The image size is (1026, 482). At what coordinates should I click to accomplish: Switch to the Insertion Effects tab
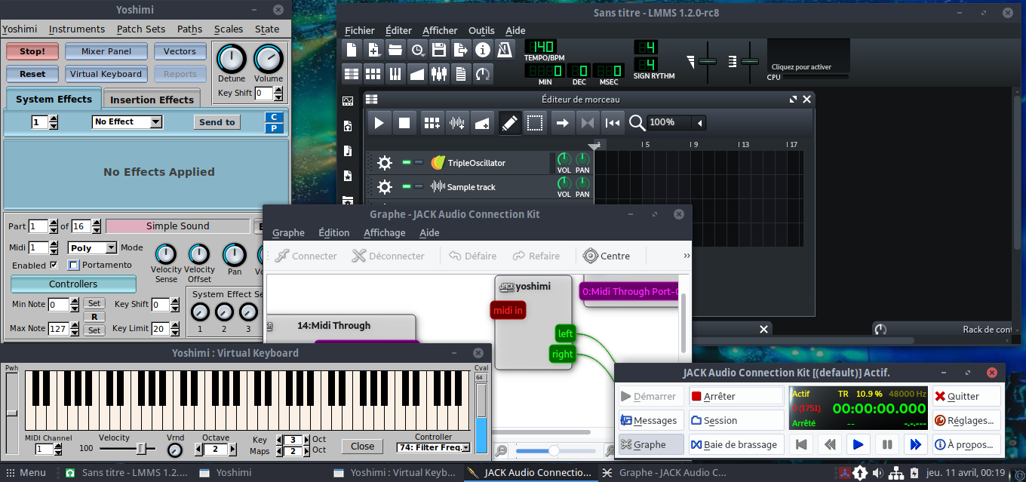tap(152, 100)
